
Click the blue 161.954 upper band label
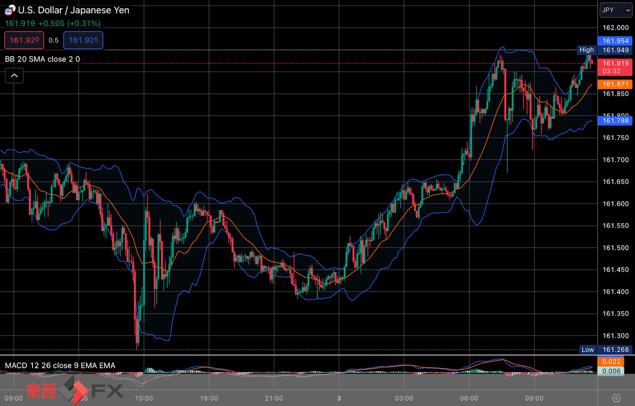point(615,41)
